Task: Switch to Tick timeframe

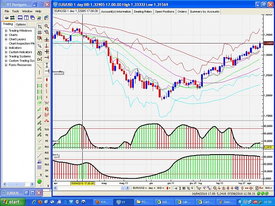Action: pos(47,129)
